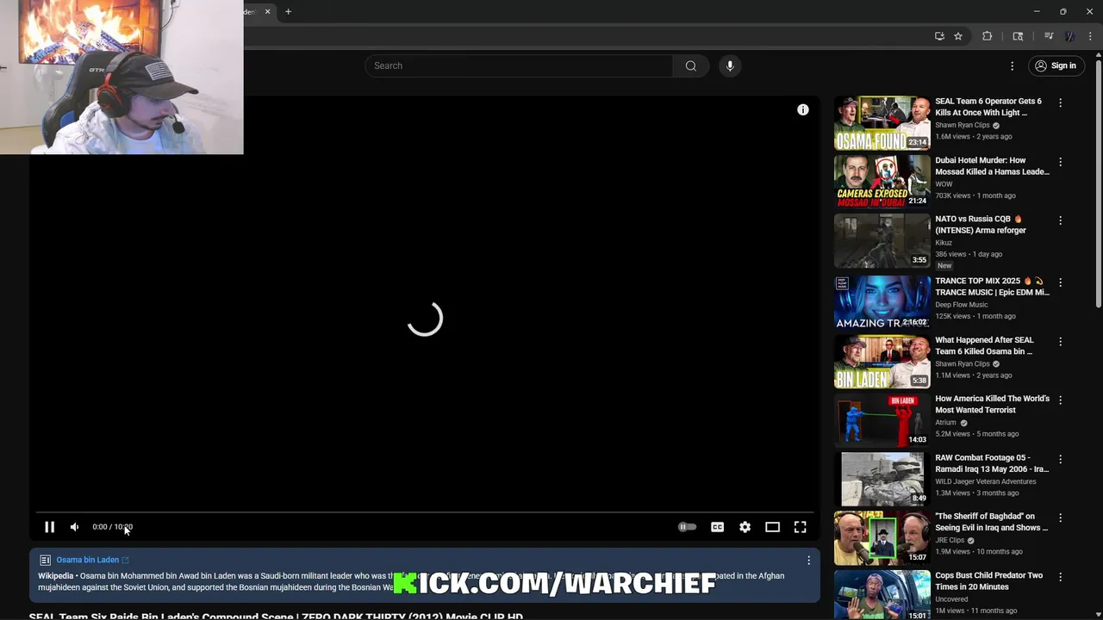The width and height of the screenshot is (1103, 620).
Task: Click the magnifier search button
Action: click(x=690, y=65)
